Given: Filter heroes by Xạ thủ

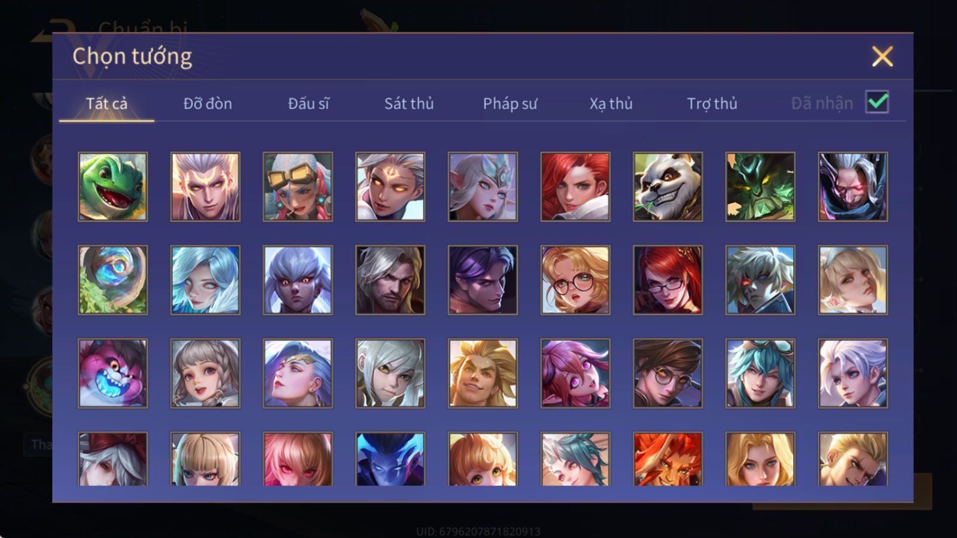Looking at the screenshot, I should [x=611, y=103].
